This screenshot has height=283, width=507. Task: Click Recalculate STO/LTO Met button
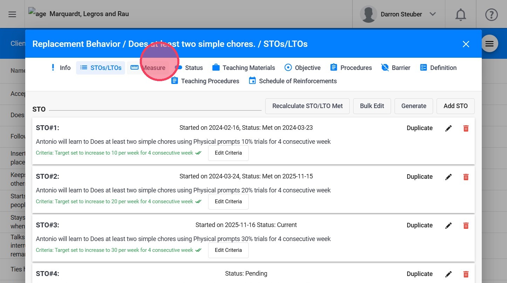click(x=307, y=106)
